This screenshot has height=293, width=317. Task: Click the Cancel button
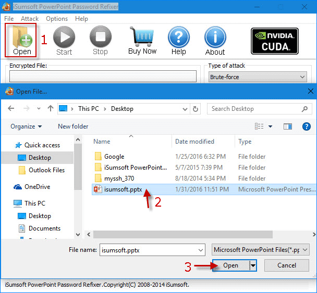(x=286, y=265)
